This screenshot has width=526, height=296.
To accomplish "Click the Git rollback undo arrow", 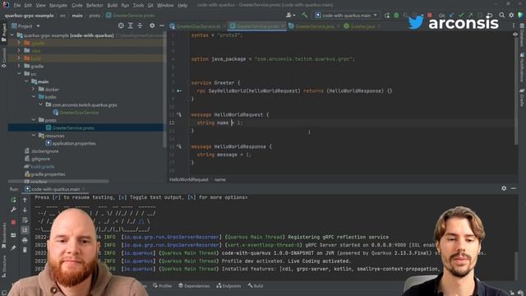I will point(490,16).
